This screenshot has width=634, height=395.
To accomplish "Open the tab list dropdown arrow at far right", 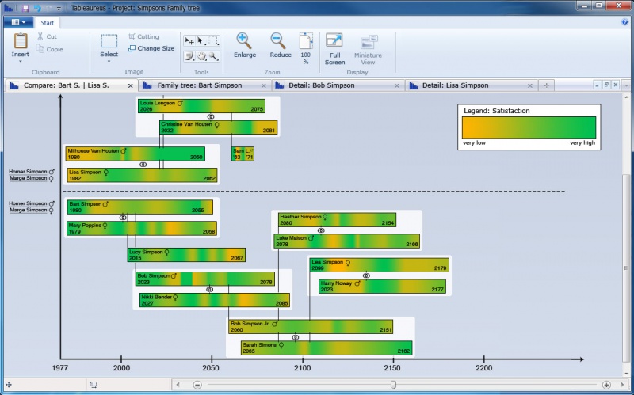I will 626,85.
